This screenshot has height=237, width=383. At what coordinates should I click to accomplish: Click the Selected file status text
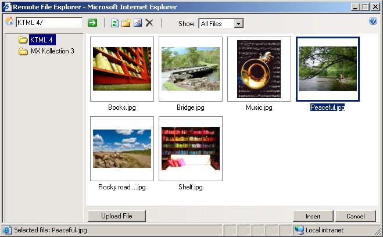click(x=51, y=230)
